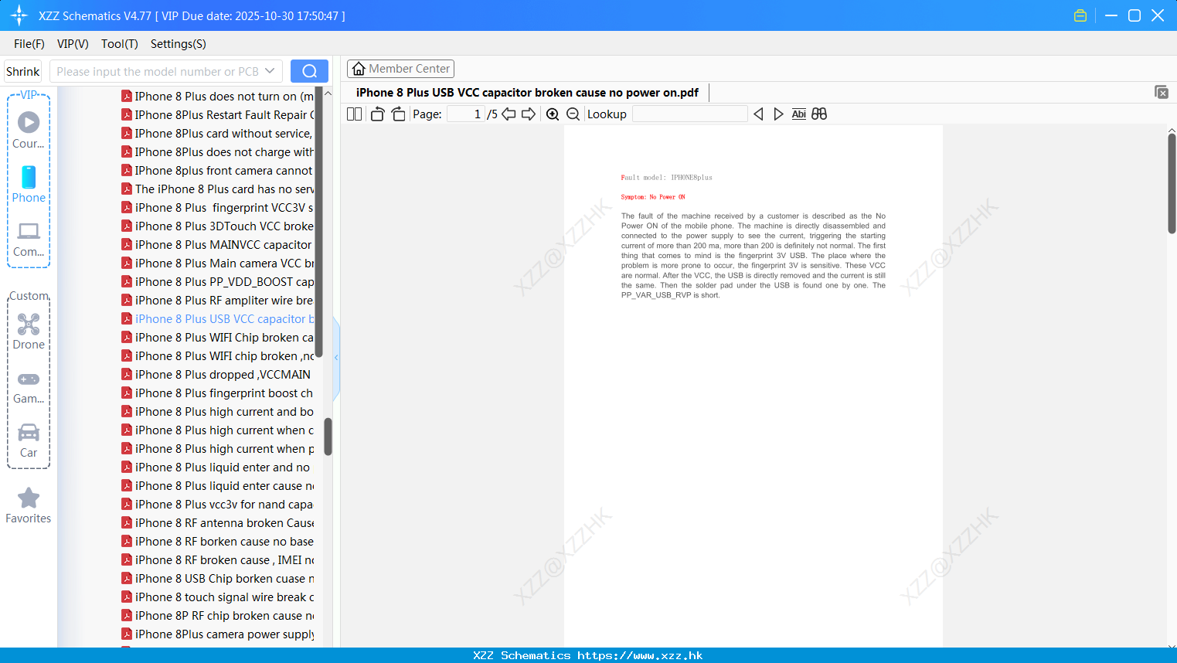Open 'iPhone 8 Plus vcc3v for nand' file

coord(218,505)
